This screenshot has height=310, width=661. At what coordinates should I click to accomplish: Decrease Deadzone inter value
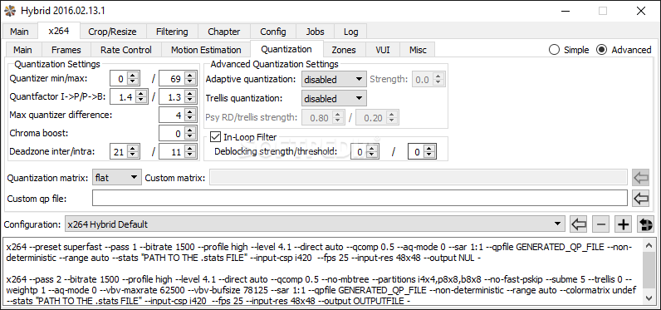[x=133, y=155]
